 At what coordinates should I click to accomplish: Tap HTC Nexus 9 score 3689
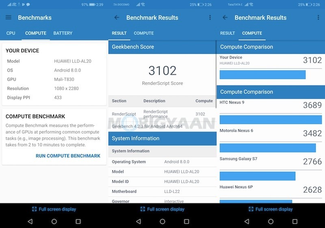pos(312,105)
